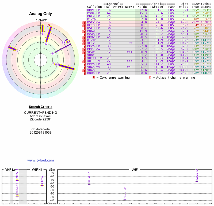
Task: Click the co-channel warning marker beside KSCD-LP
Action: pyautogui.click(x=85, y=28)
